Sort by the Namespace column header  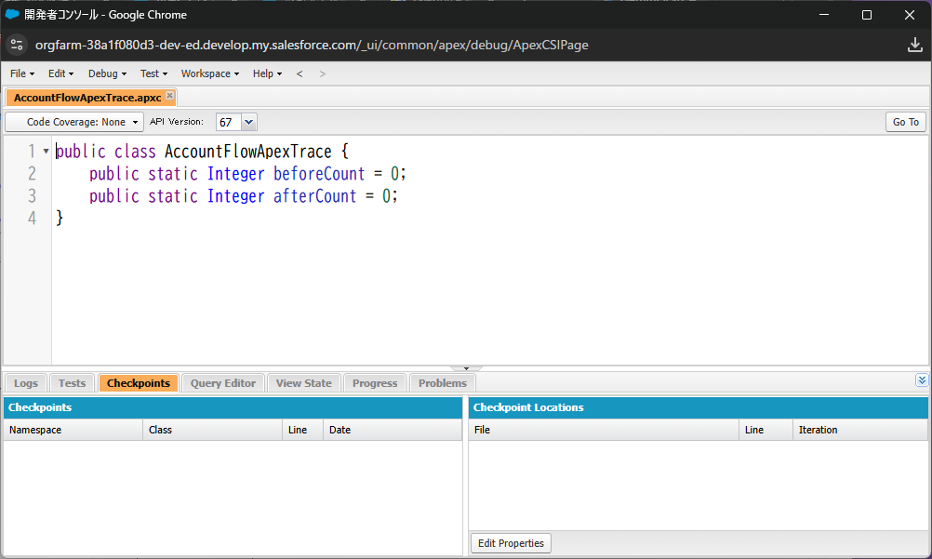[73, 430]
